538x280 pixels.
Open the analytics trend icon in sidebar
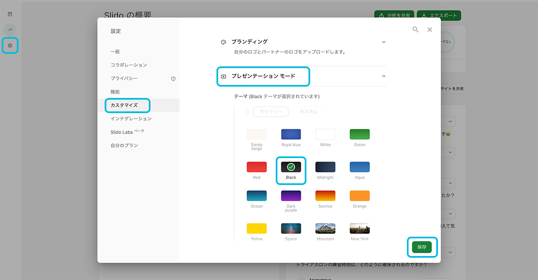[x=10, y=30]
